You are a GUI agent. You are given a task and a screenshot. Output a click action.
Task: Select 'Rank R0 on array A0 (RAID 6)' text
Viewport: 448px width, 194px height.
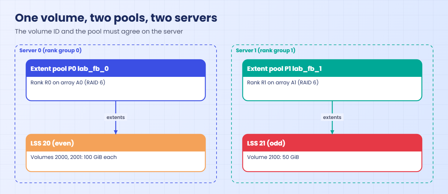tap(68, 82)
